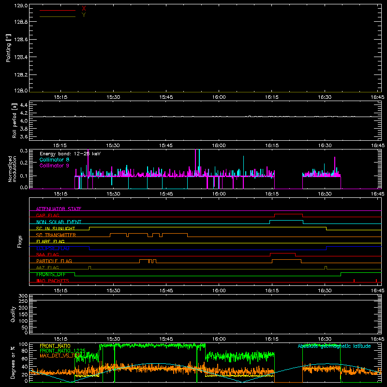Click the FRONTS_OFF flag label
The width and height of the screenshot is (387, 387).
pos(51,274)
